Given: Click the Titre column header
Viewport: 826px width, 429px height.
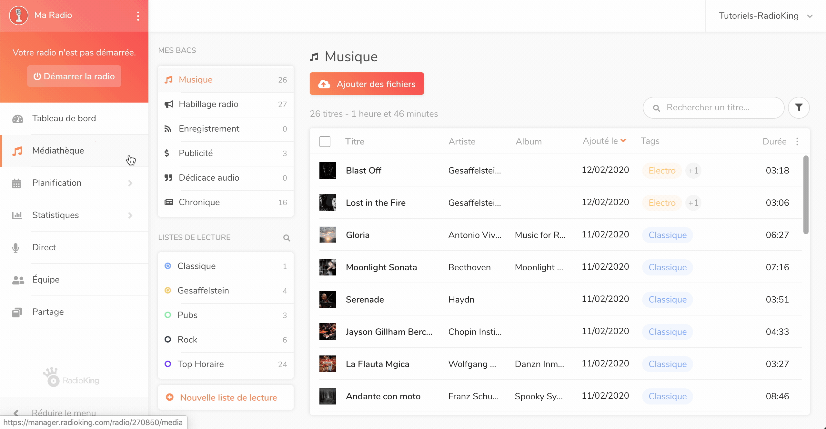Looking at the screenshot, I should coord(355,141).
